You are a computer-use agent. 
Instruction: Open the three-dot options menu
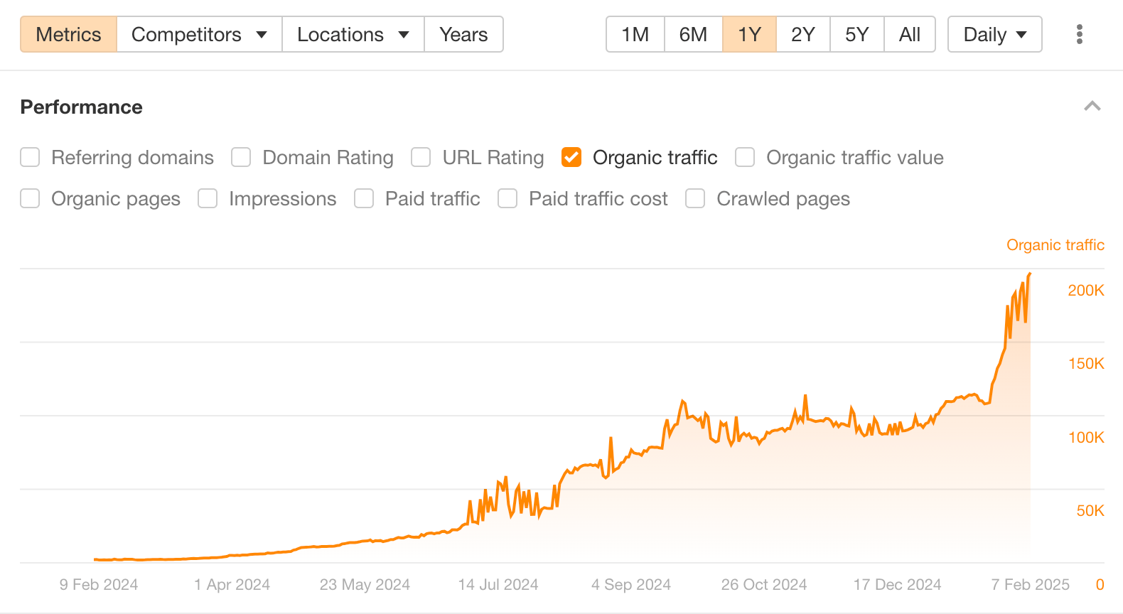(1080, 33)
